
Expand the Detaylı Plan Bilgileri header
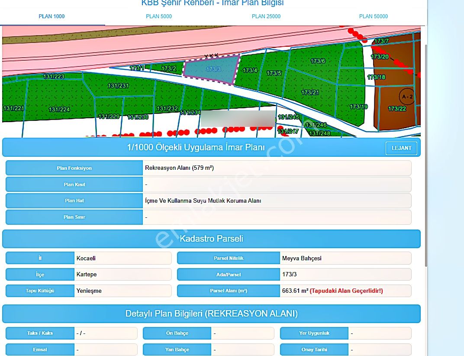coord(211,314)
